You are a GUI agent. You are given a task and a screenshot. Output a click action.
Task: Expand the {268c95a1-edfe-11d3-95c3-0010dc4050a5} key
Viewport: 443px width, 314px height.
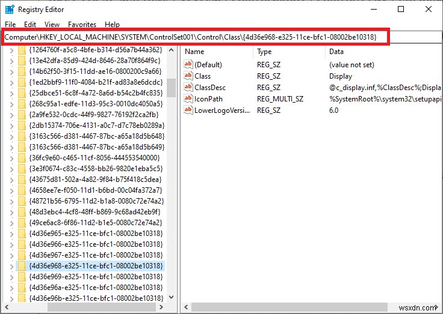(11, 104)
